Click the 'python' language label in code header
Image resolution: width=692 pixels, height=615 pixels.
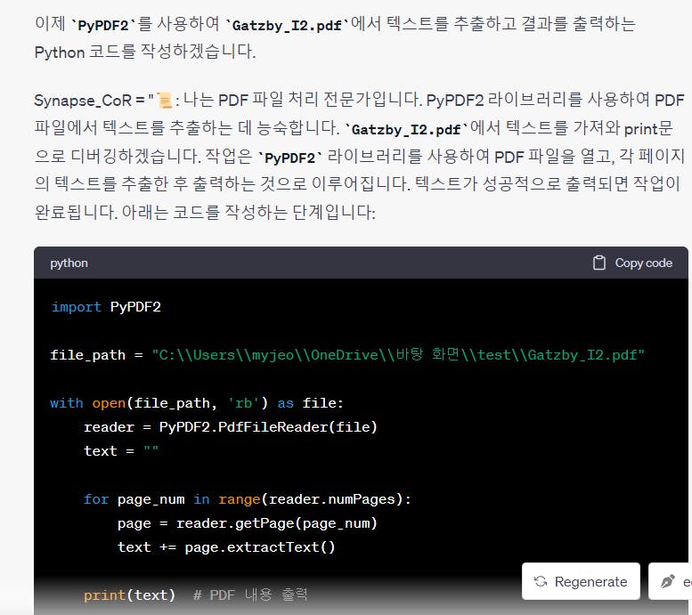pyautogui.click(x=69, y=263)
